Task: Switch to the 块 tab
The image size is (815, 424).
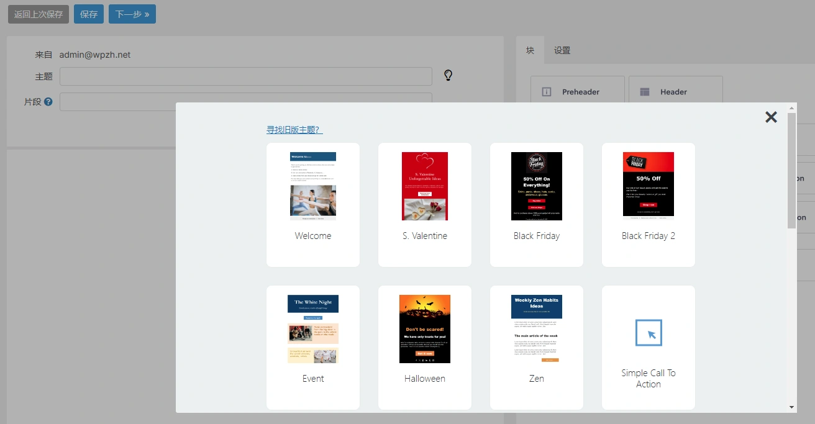Action: click(529, 50)
